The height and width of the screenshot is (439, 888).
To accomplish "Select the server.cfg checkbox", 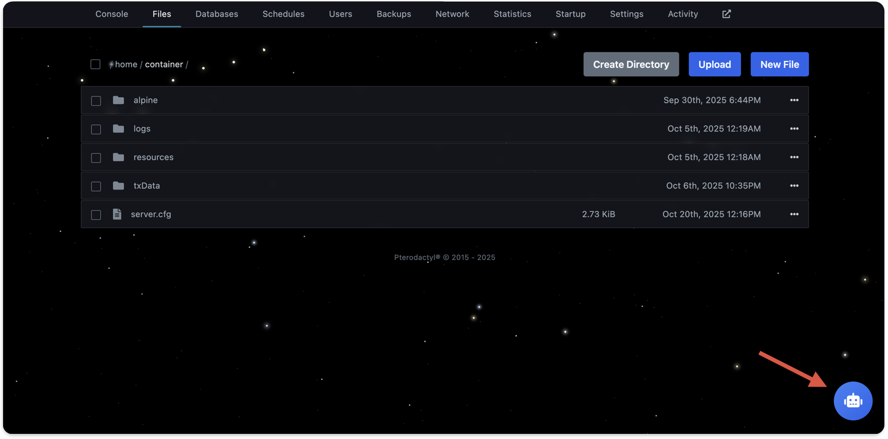I will [x=96, y=215].
